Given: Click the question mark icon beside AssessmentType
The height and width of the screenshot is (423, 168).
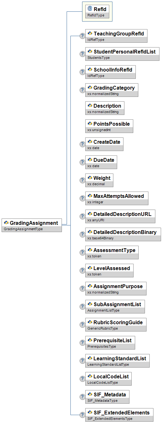Looking at the screenshot, I should pos(82,252).
